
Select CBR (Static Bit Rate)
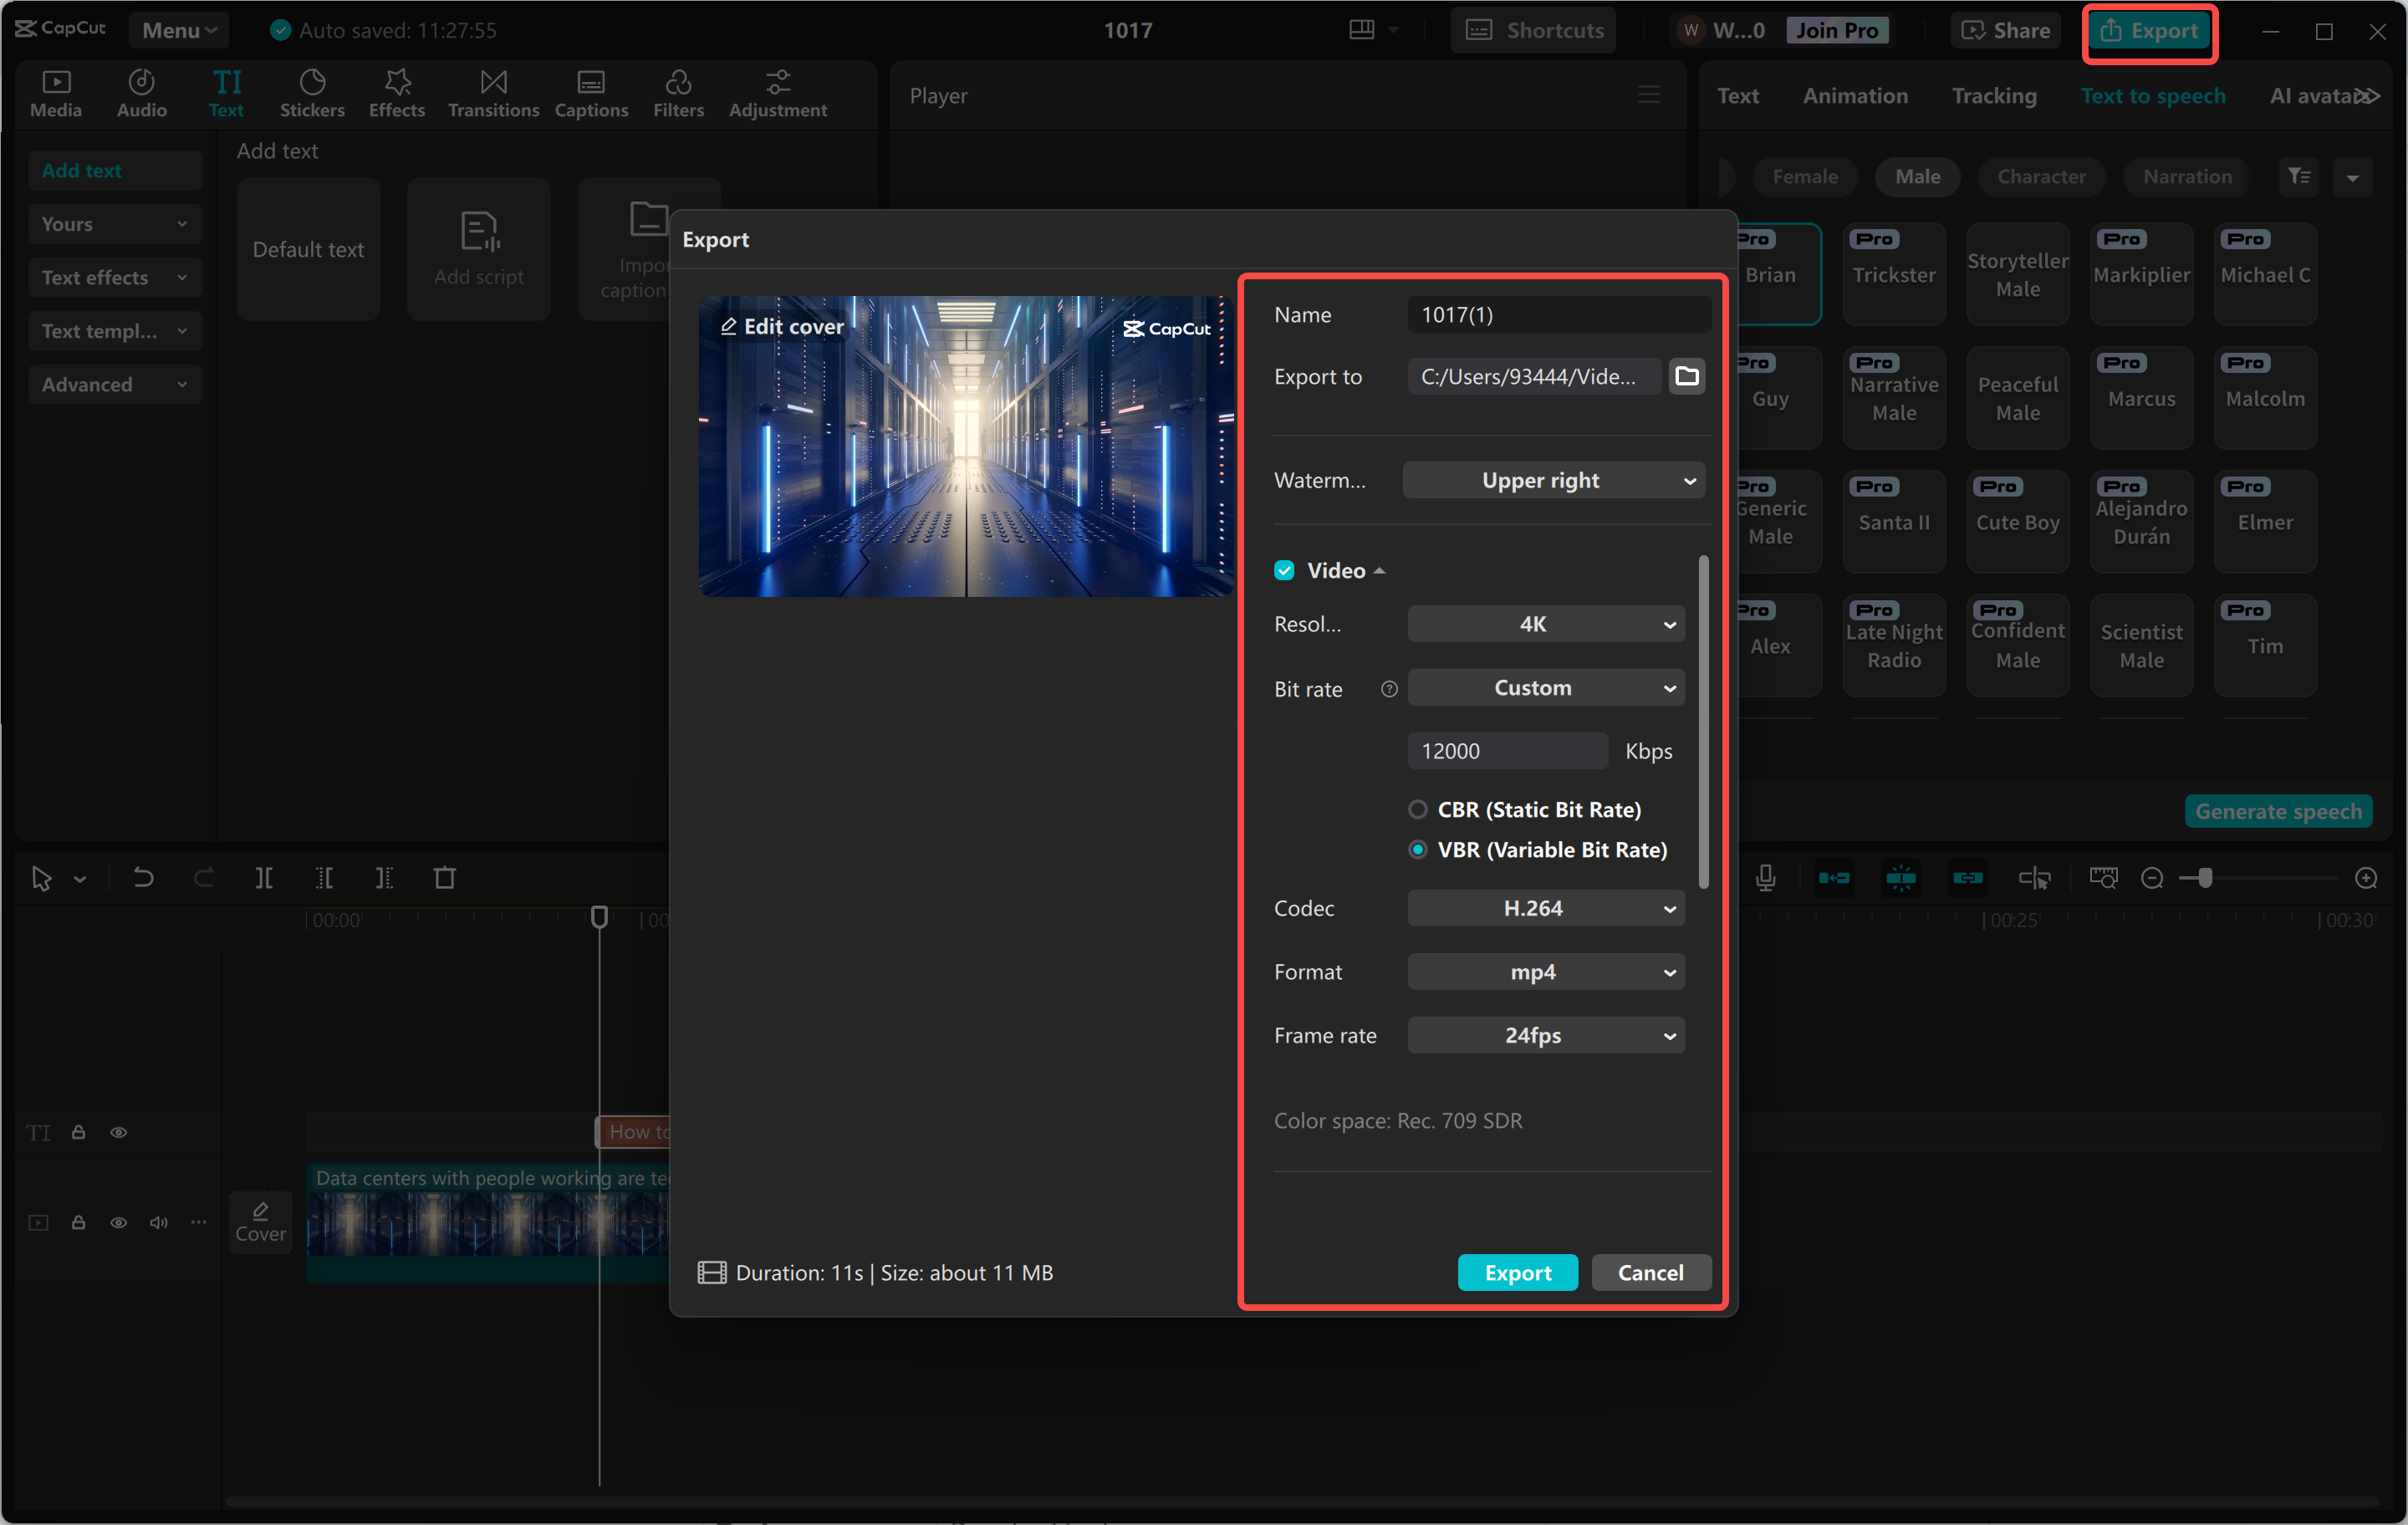[x=1418, y=810]
